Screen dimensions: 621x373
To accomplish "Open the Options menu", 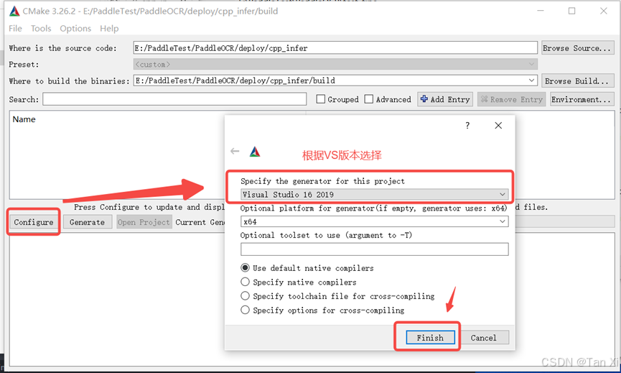I will [75, 29].
